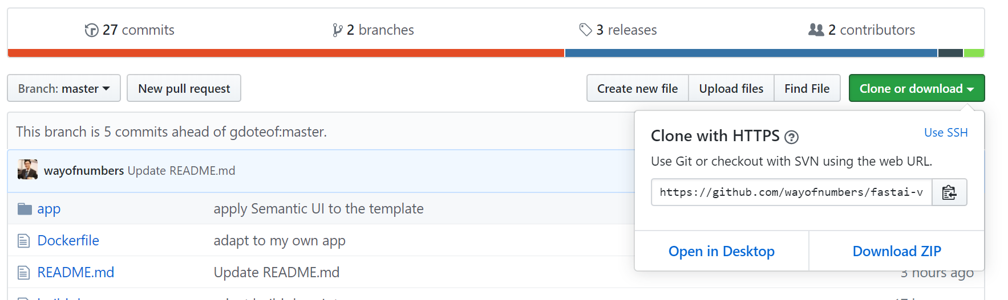This screenshot has height=300, width=1008.
Task: Click the help question mark icon
Action: pos(791,137)
